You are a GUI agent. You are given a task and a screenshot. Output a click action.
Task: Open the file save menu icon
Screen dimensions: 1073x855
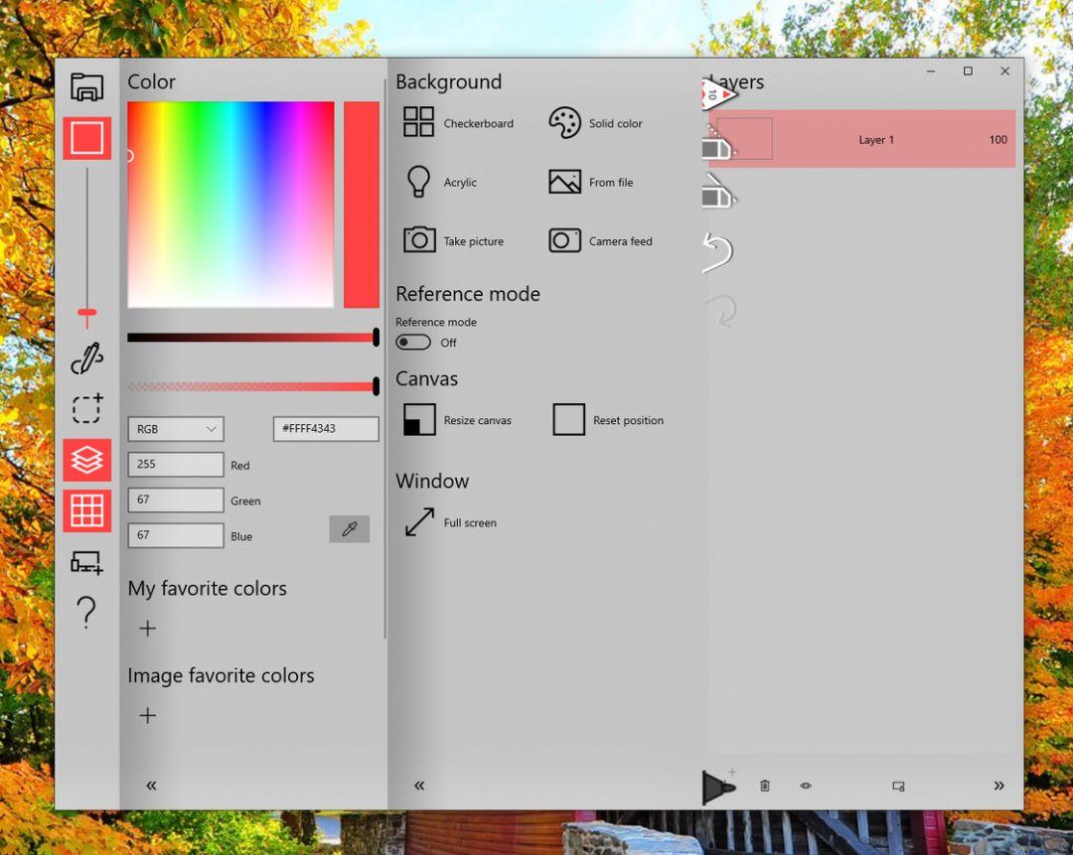[86, 86]
